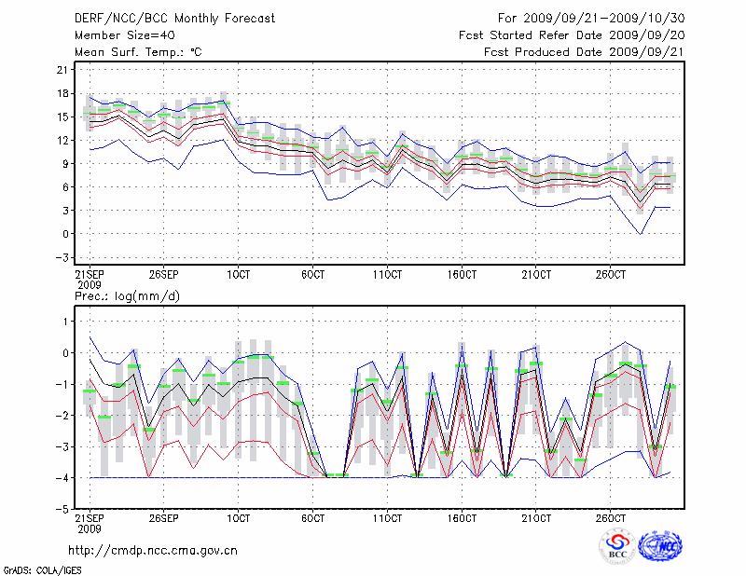Viewport: 746px width, 576px height.
Task: Click 26SEP date marker under temperature chart
Action: (x=163, y=274)
